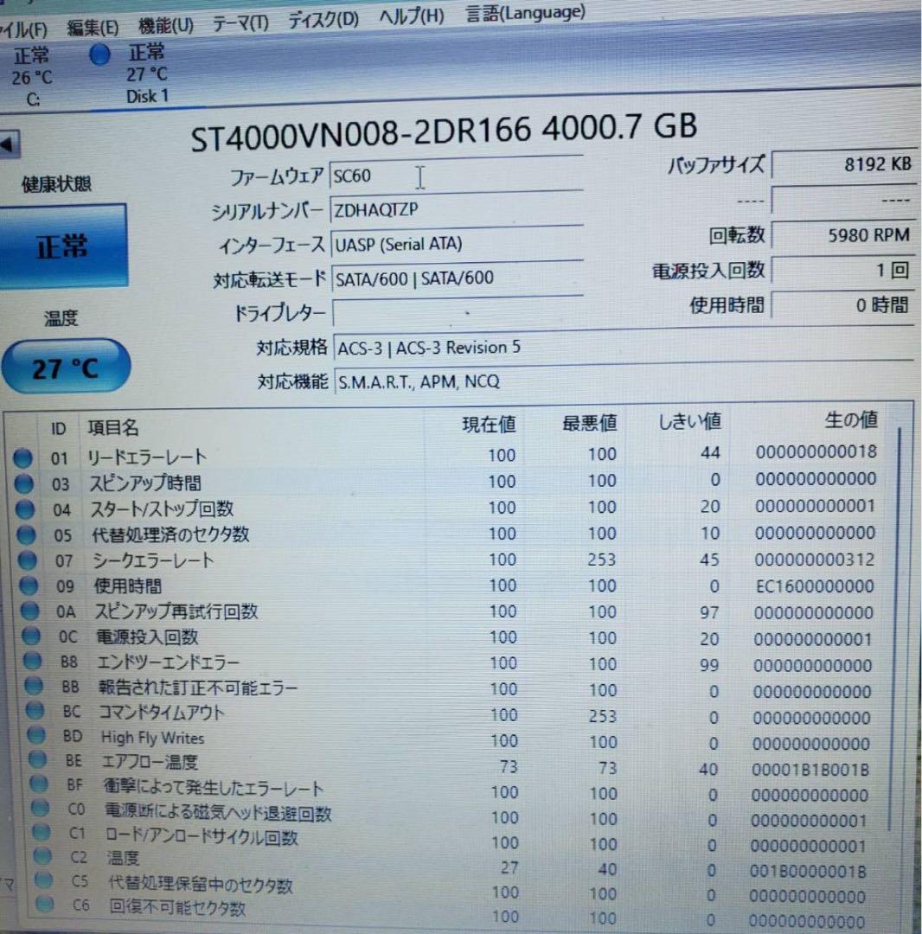Viewport: 922px width, 934px height.
Task: Click status dot for スピンアップ時間
Action: click(23, 484)
